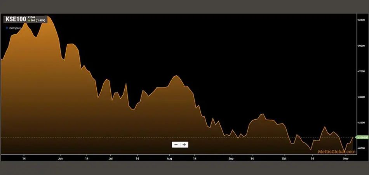Image resolution: width=369 pixels, height=175 pixels.
Task: Select the Aug marker on the time axis
Action: pyautogui.click(x=169, y=159)
